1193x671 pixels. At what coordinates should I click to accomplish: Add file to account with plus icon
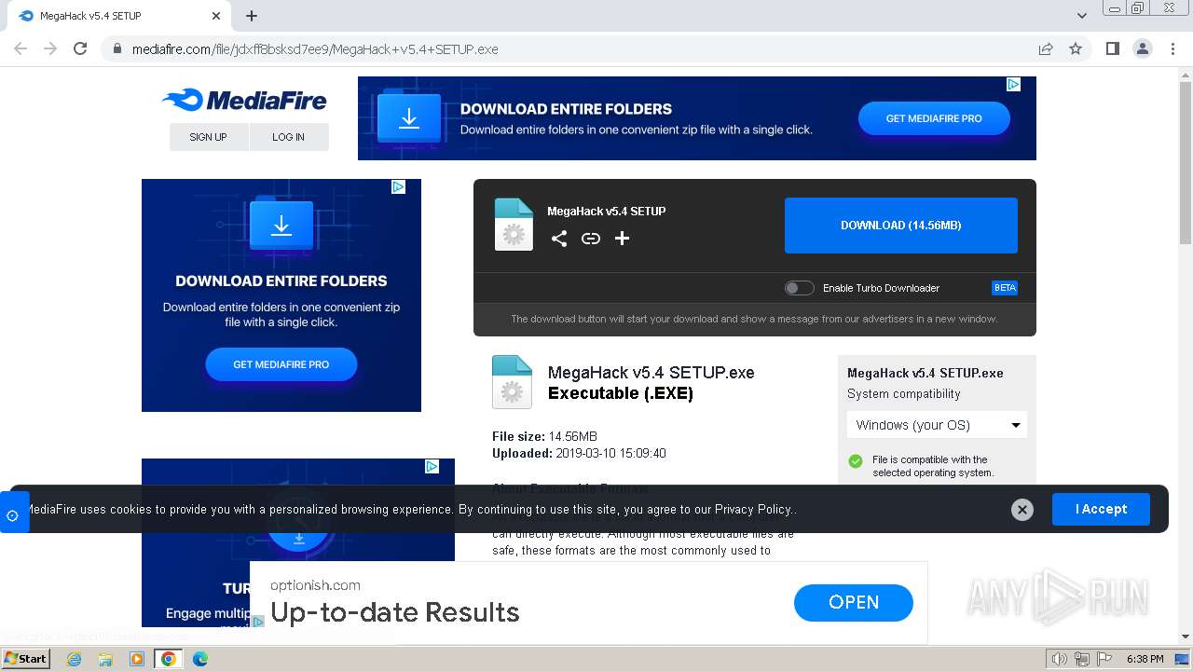pos(622,239)
